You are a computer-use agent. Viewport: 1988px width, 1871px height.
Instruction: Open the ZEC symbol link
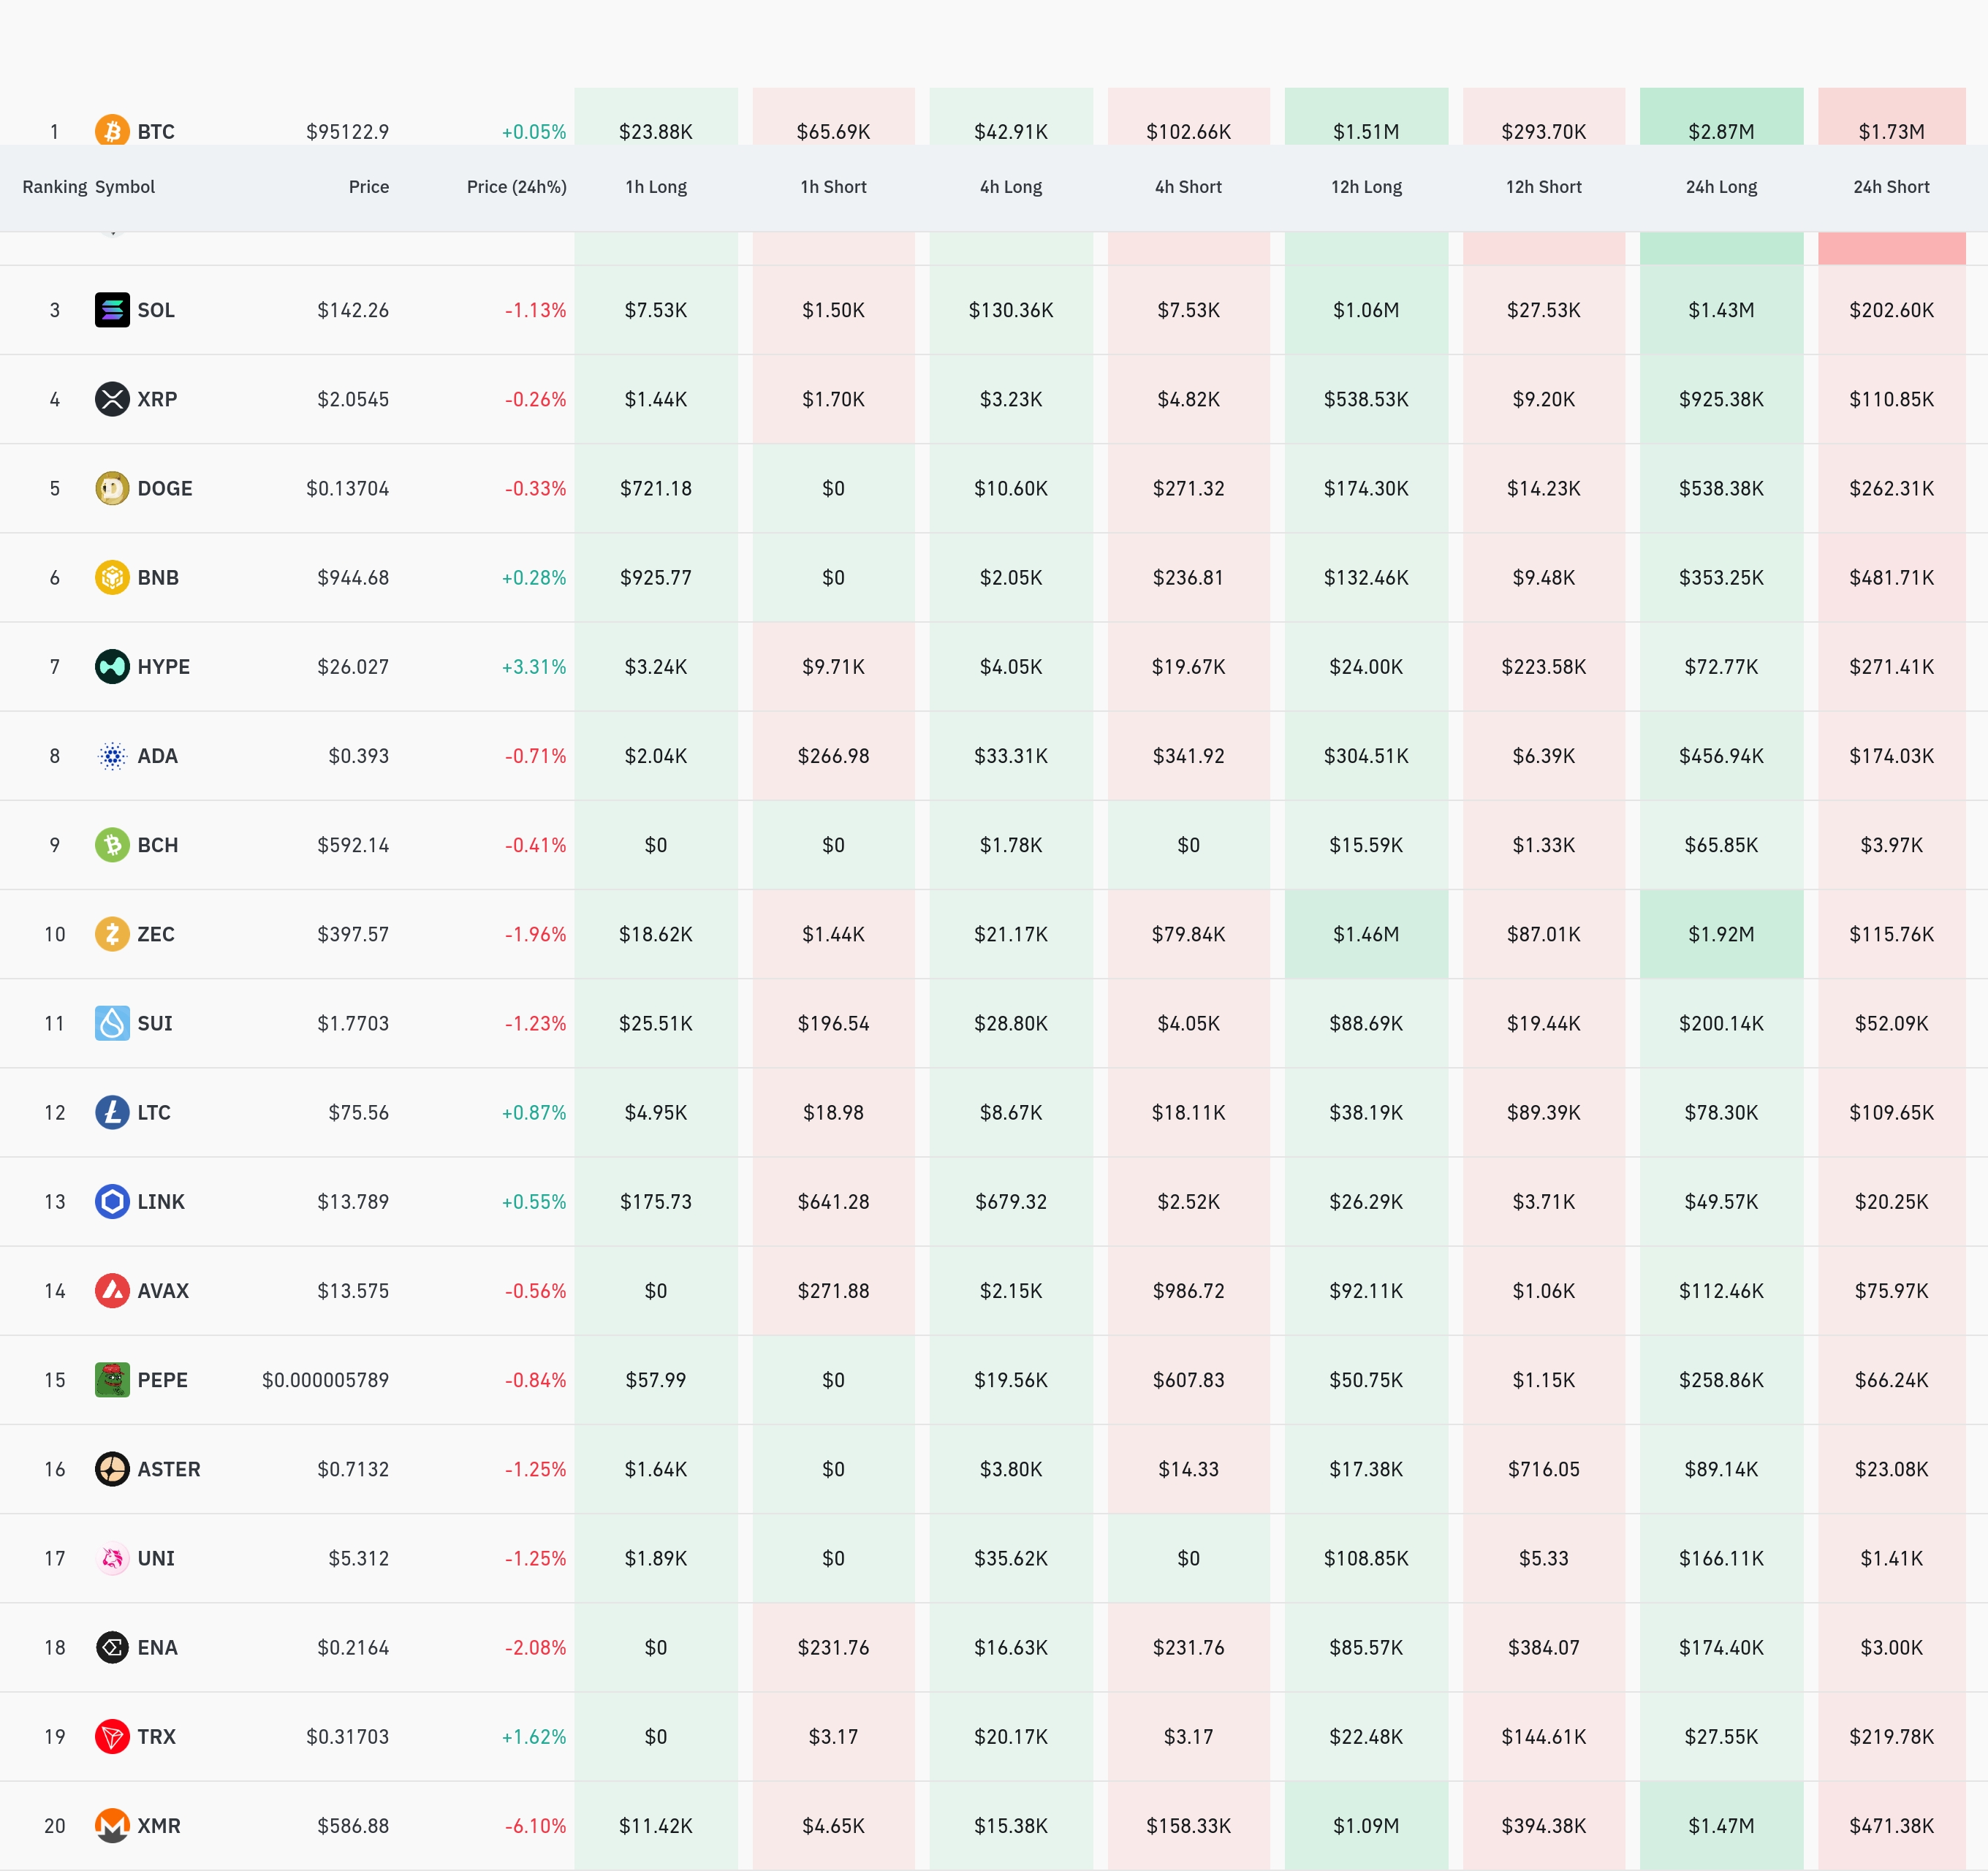click(156, 934)
